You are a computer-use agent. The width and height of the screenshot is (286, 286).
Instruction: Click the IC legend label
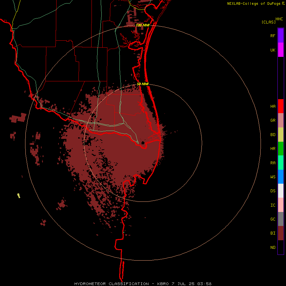tap(273, 205)
